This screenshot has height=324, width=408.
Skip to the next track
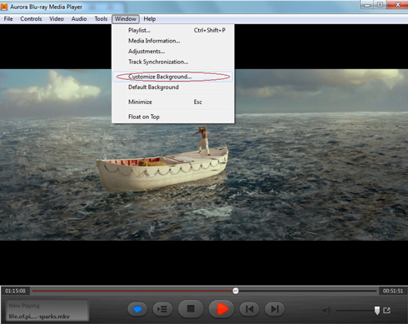(275, 309)
